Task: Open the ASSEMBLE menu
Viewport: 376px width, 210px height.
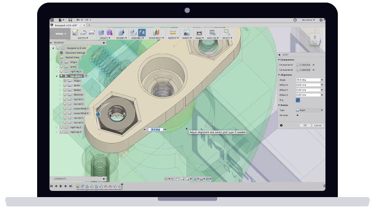Action: 138,38
